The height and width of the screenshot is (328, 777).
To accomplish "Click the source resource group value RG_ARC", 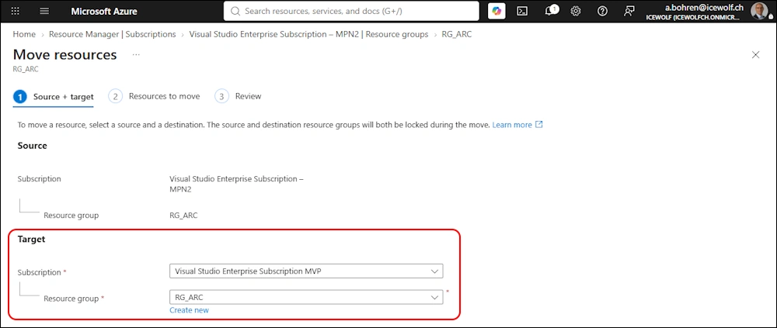I will [183, 216].
